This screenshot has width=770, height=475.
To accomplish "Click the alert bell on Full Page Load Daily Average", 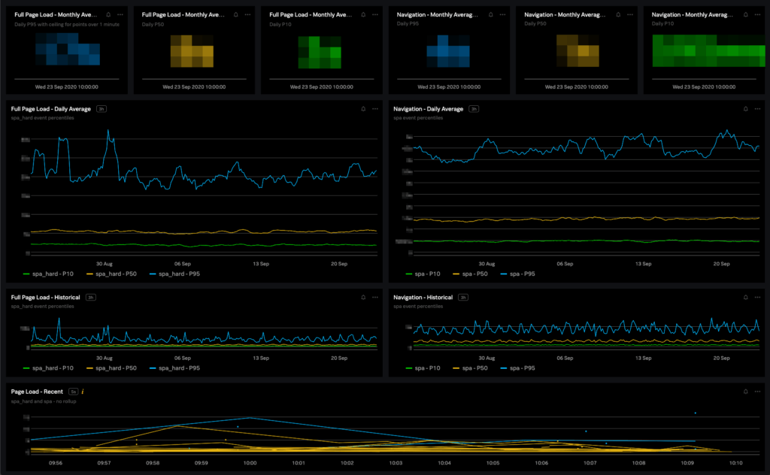I will point(363,108).
